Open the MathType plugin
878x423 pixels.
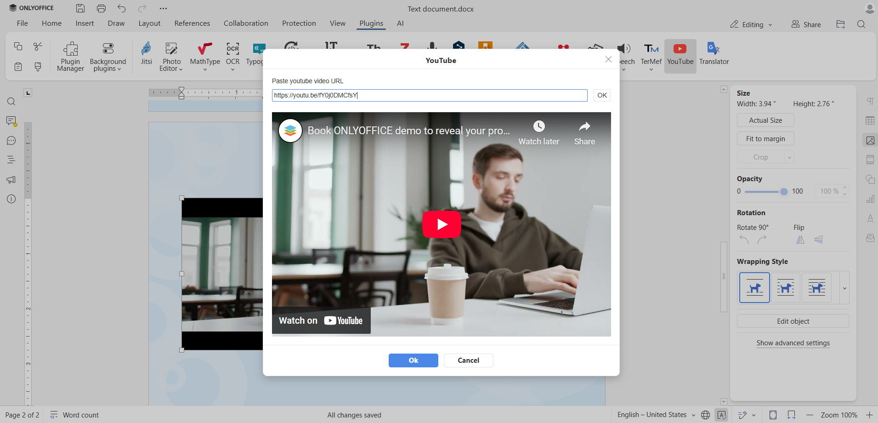coord(205,57)
